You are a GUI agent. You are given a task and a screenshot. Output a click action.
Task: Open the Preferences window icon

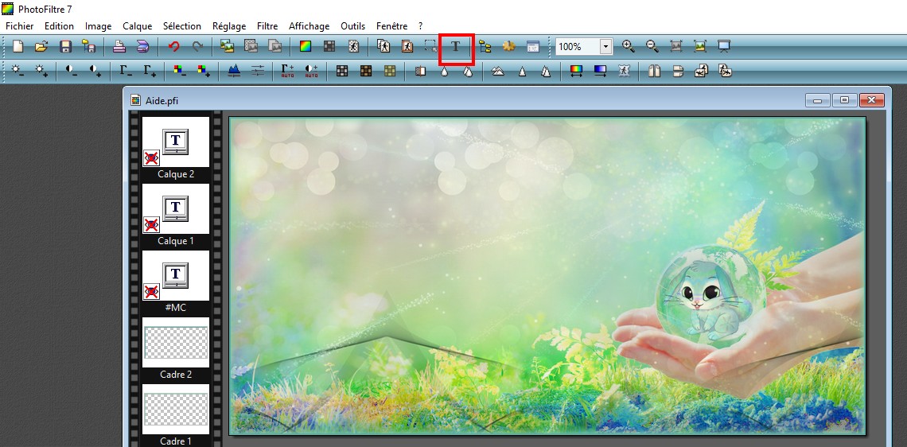pos(532,46)
